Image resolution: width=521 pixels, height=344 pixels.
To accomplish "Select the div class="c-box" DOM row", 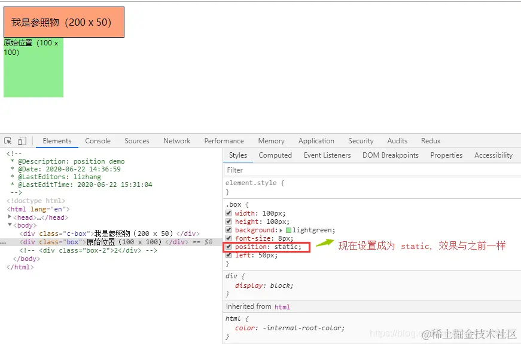I will (109, 234).
